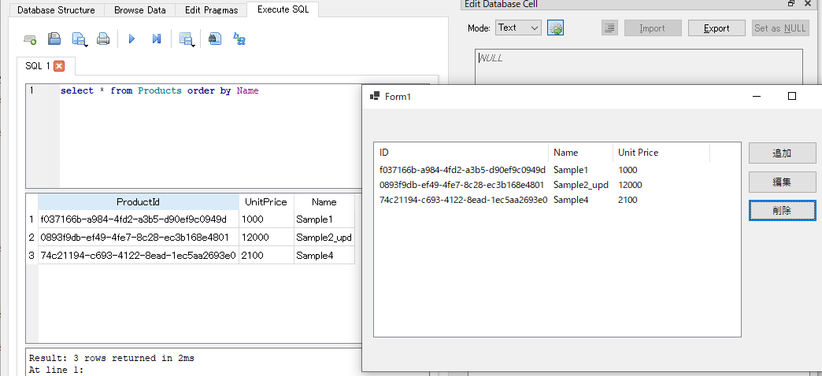Click Form1's Name column header
The image size is (822, 376).
tap(580, 153)
